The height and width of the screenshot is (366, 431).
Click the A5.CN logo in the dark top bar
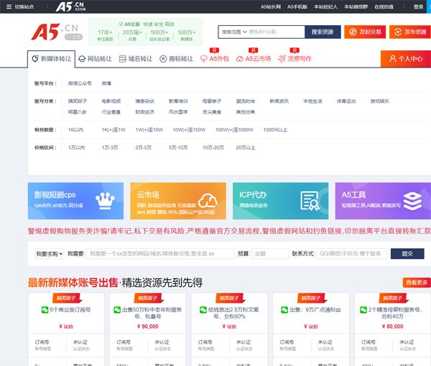pos(70,6)
